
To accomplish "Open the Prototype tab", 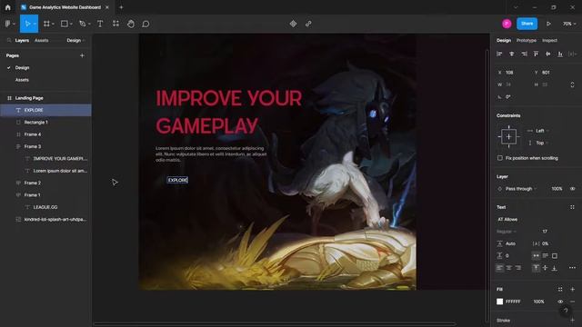I will tap(527, 40).
